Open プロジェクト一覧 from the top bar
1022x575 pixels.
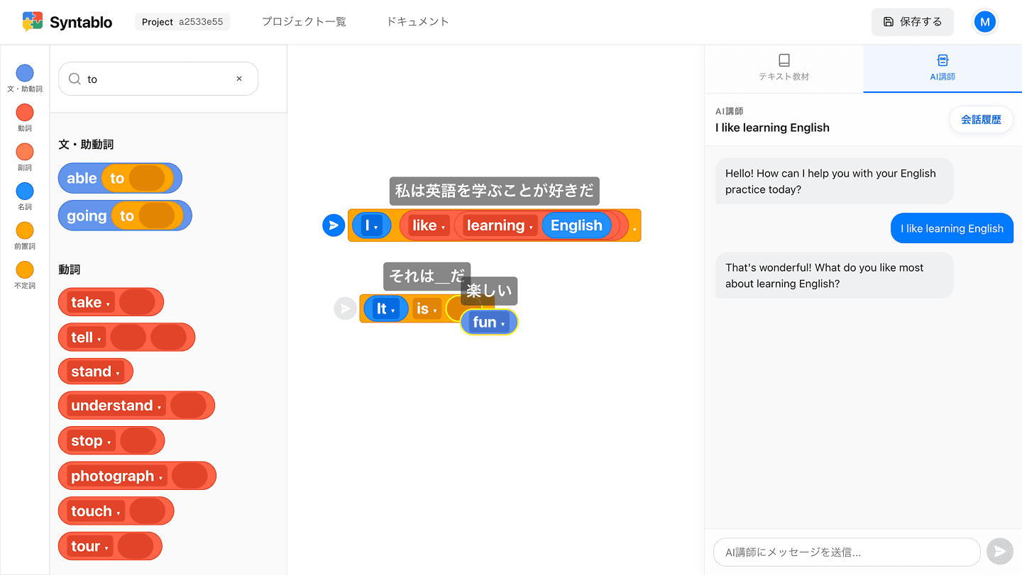[x=304, y=22]
